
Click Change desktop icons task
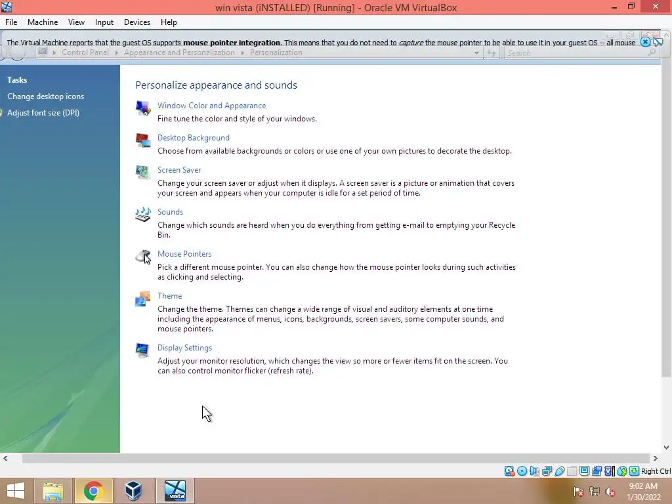pyautogui.click(x=45, y=96)
